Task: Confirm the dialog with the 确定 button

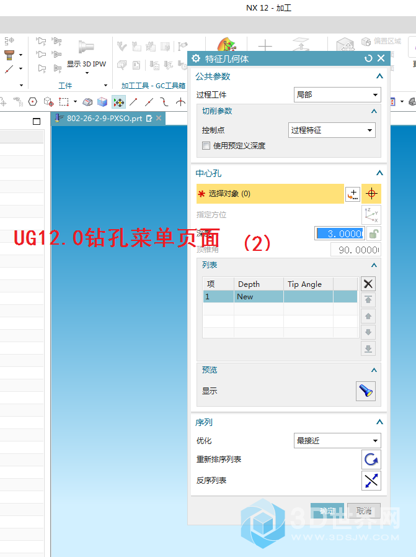Action: [x=327, y=511]
